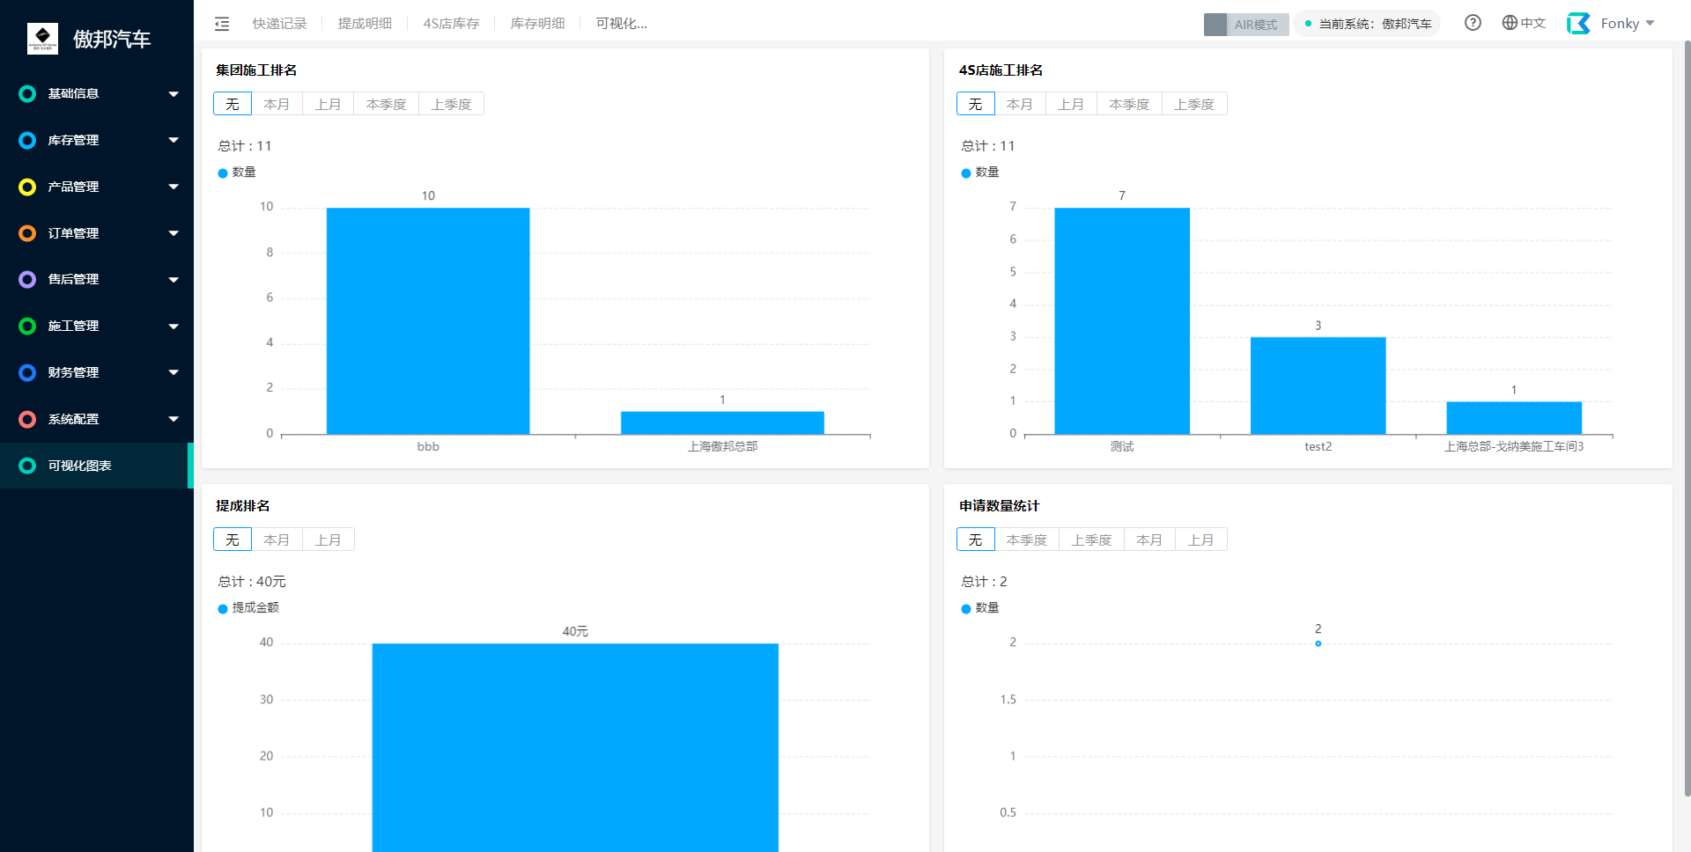Toggle 数量 legend in 集团施工排名 chart

pyautogui.click(x=237, y=173)
